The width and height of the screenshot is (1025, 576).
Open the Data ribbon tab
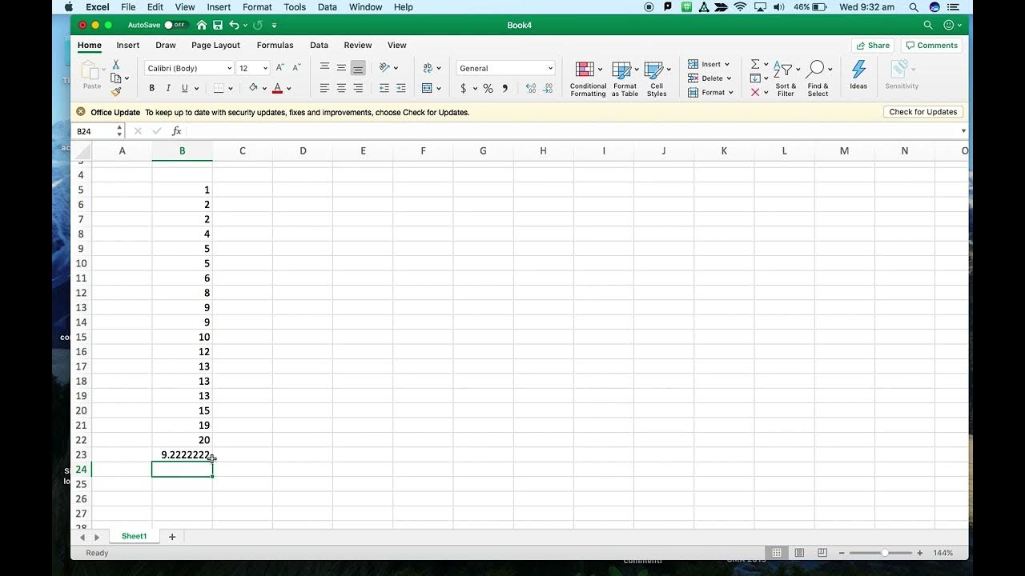[319, 46]
